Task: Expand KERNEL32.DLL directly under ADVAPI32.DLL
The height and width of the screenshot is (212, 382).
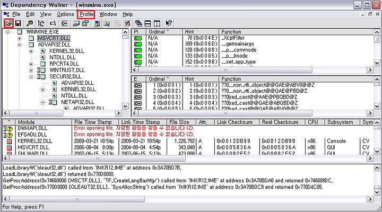Action: click(31, 51)
